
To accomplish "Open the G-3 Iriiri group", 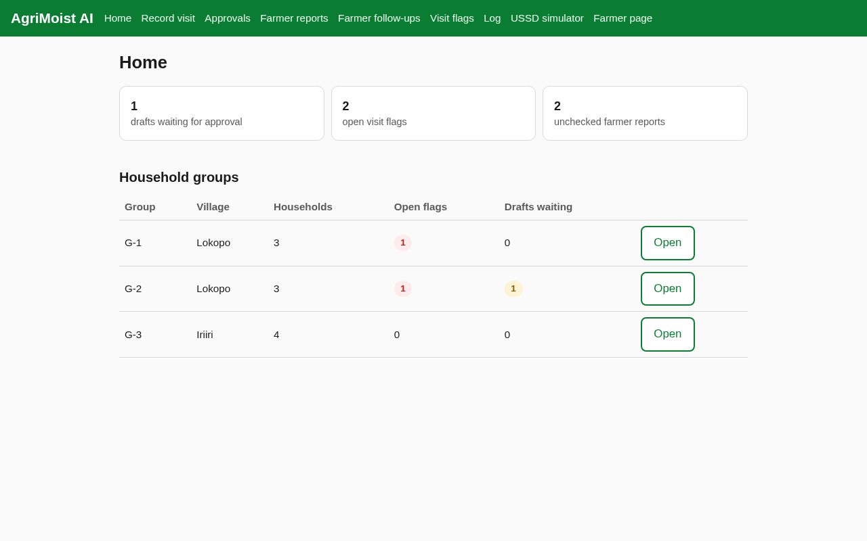I will [x=668, y=334].
